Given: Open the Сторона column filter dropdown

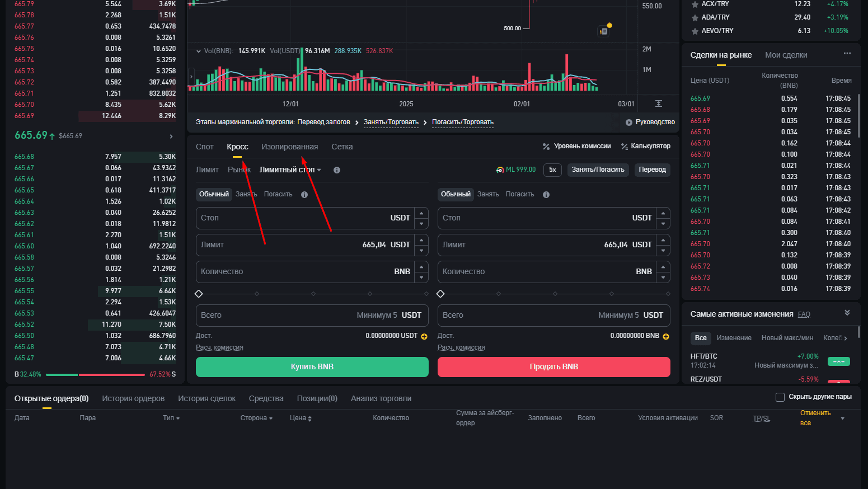Looking at the screenshot, I should point(271,419).
